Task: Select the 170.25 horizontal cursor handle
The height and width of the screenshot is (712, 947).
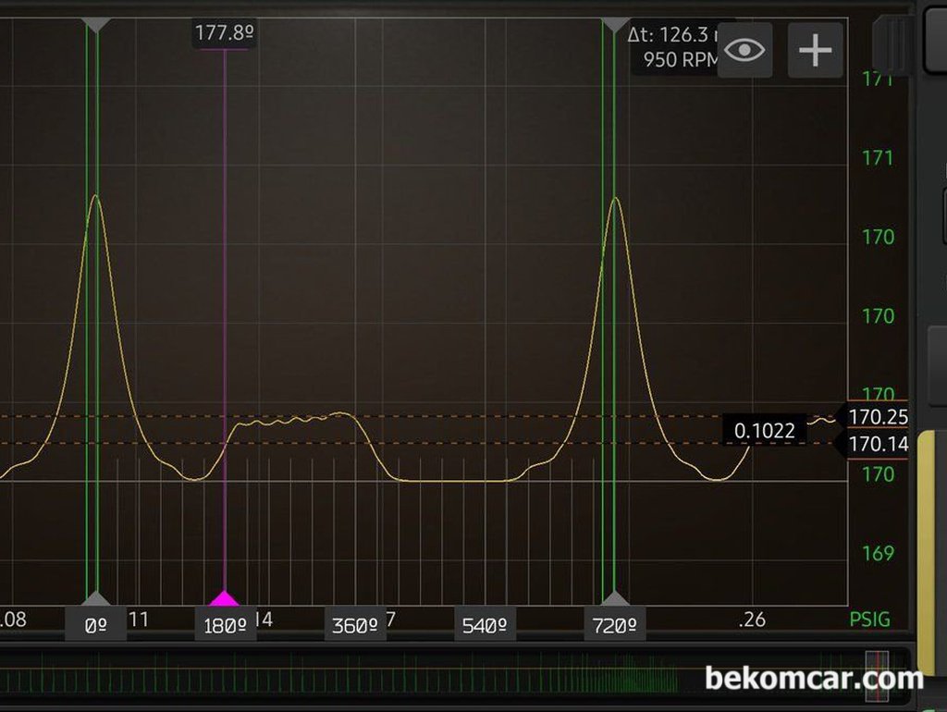Action: pos(877,417)
